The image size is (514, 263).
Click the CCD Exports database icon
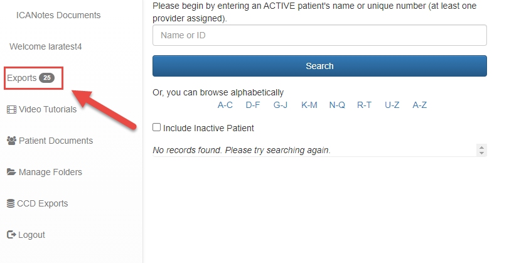tap(11, 203)
